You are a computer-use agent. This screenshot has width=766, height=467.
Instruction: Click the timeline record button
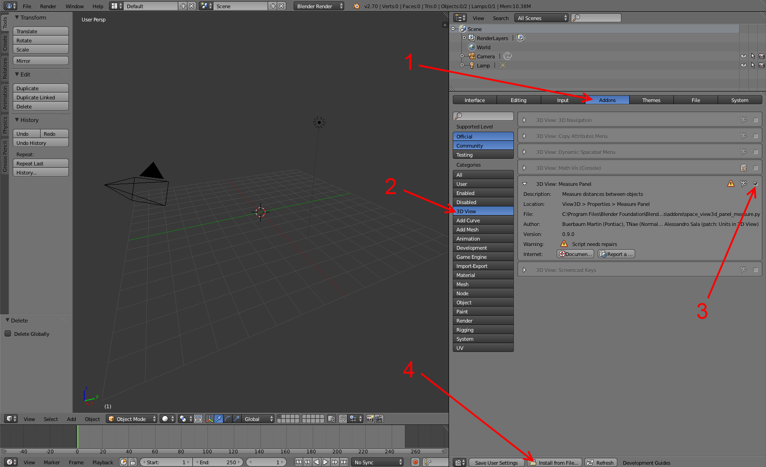pos(415,462)
